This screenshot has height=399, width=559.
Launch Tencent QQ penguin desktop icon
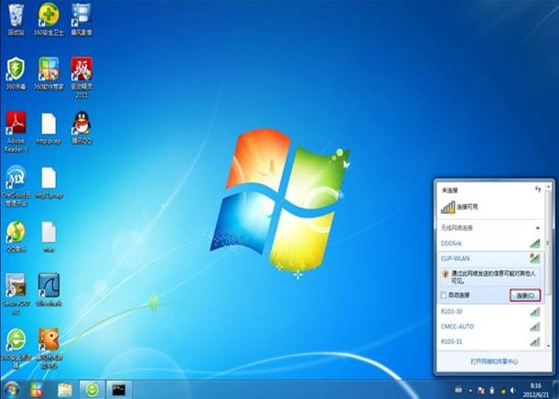tap(82, 124)
